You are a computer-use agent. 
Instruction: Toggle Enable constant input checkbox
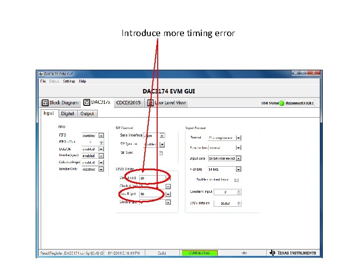click(x=237, y=180)
